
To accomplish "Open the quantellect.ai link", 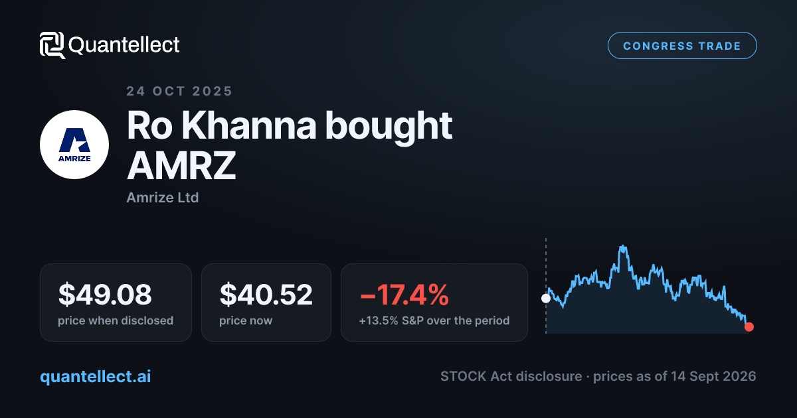I will point(95,376).
